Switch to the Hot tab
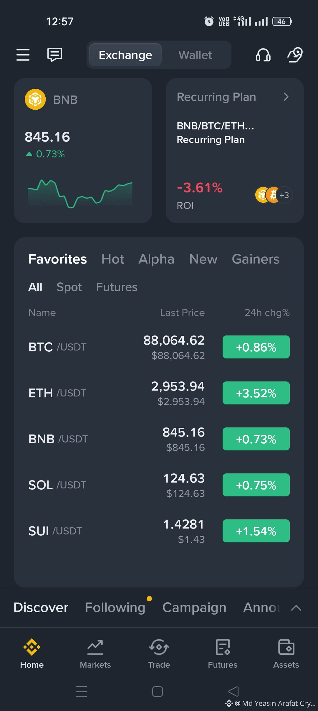318x711 pixels. 113,259
